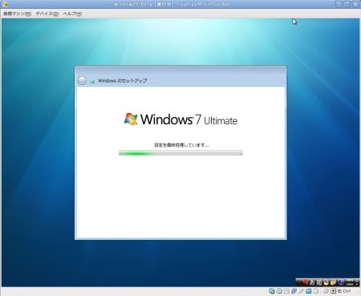The width and height of the screenshot is (361, 296).
Task: Open the デバイス (Devices) menu
Action: pos(47,14)
